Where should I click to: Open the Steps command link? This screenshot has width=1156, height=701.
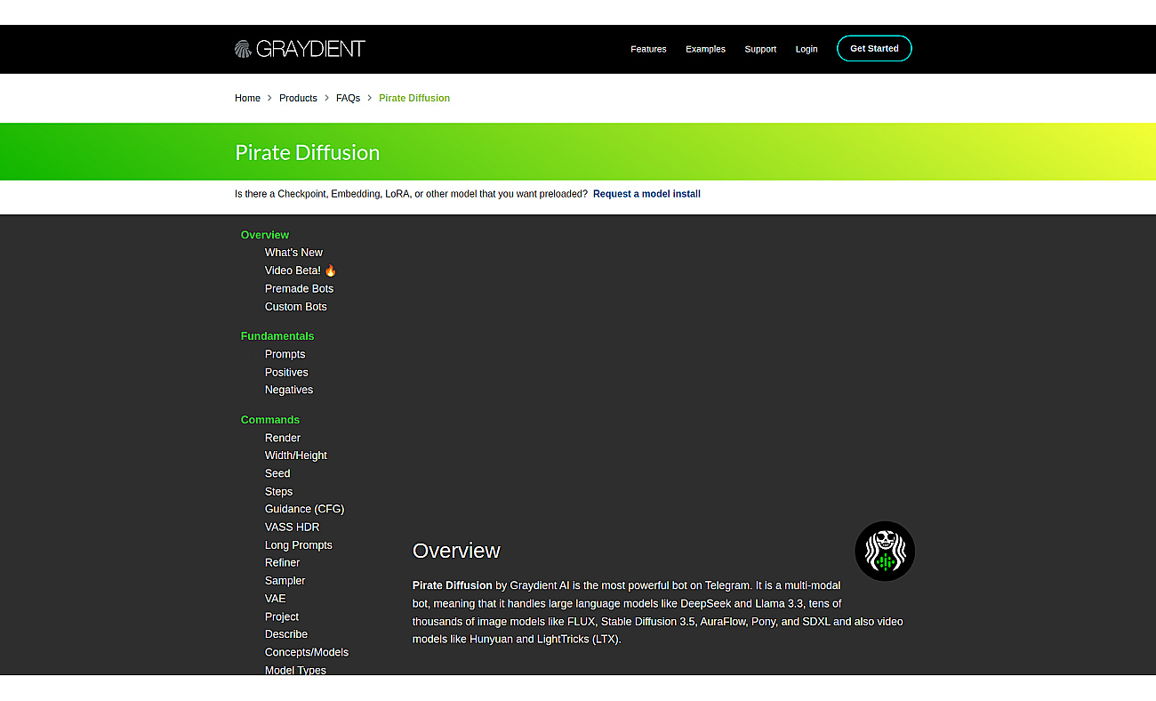click(x=278, y=491)
